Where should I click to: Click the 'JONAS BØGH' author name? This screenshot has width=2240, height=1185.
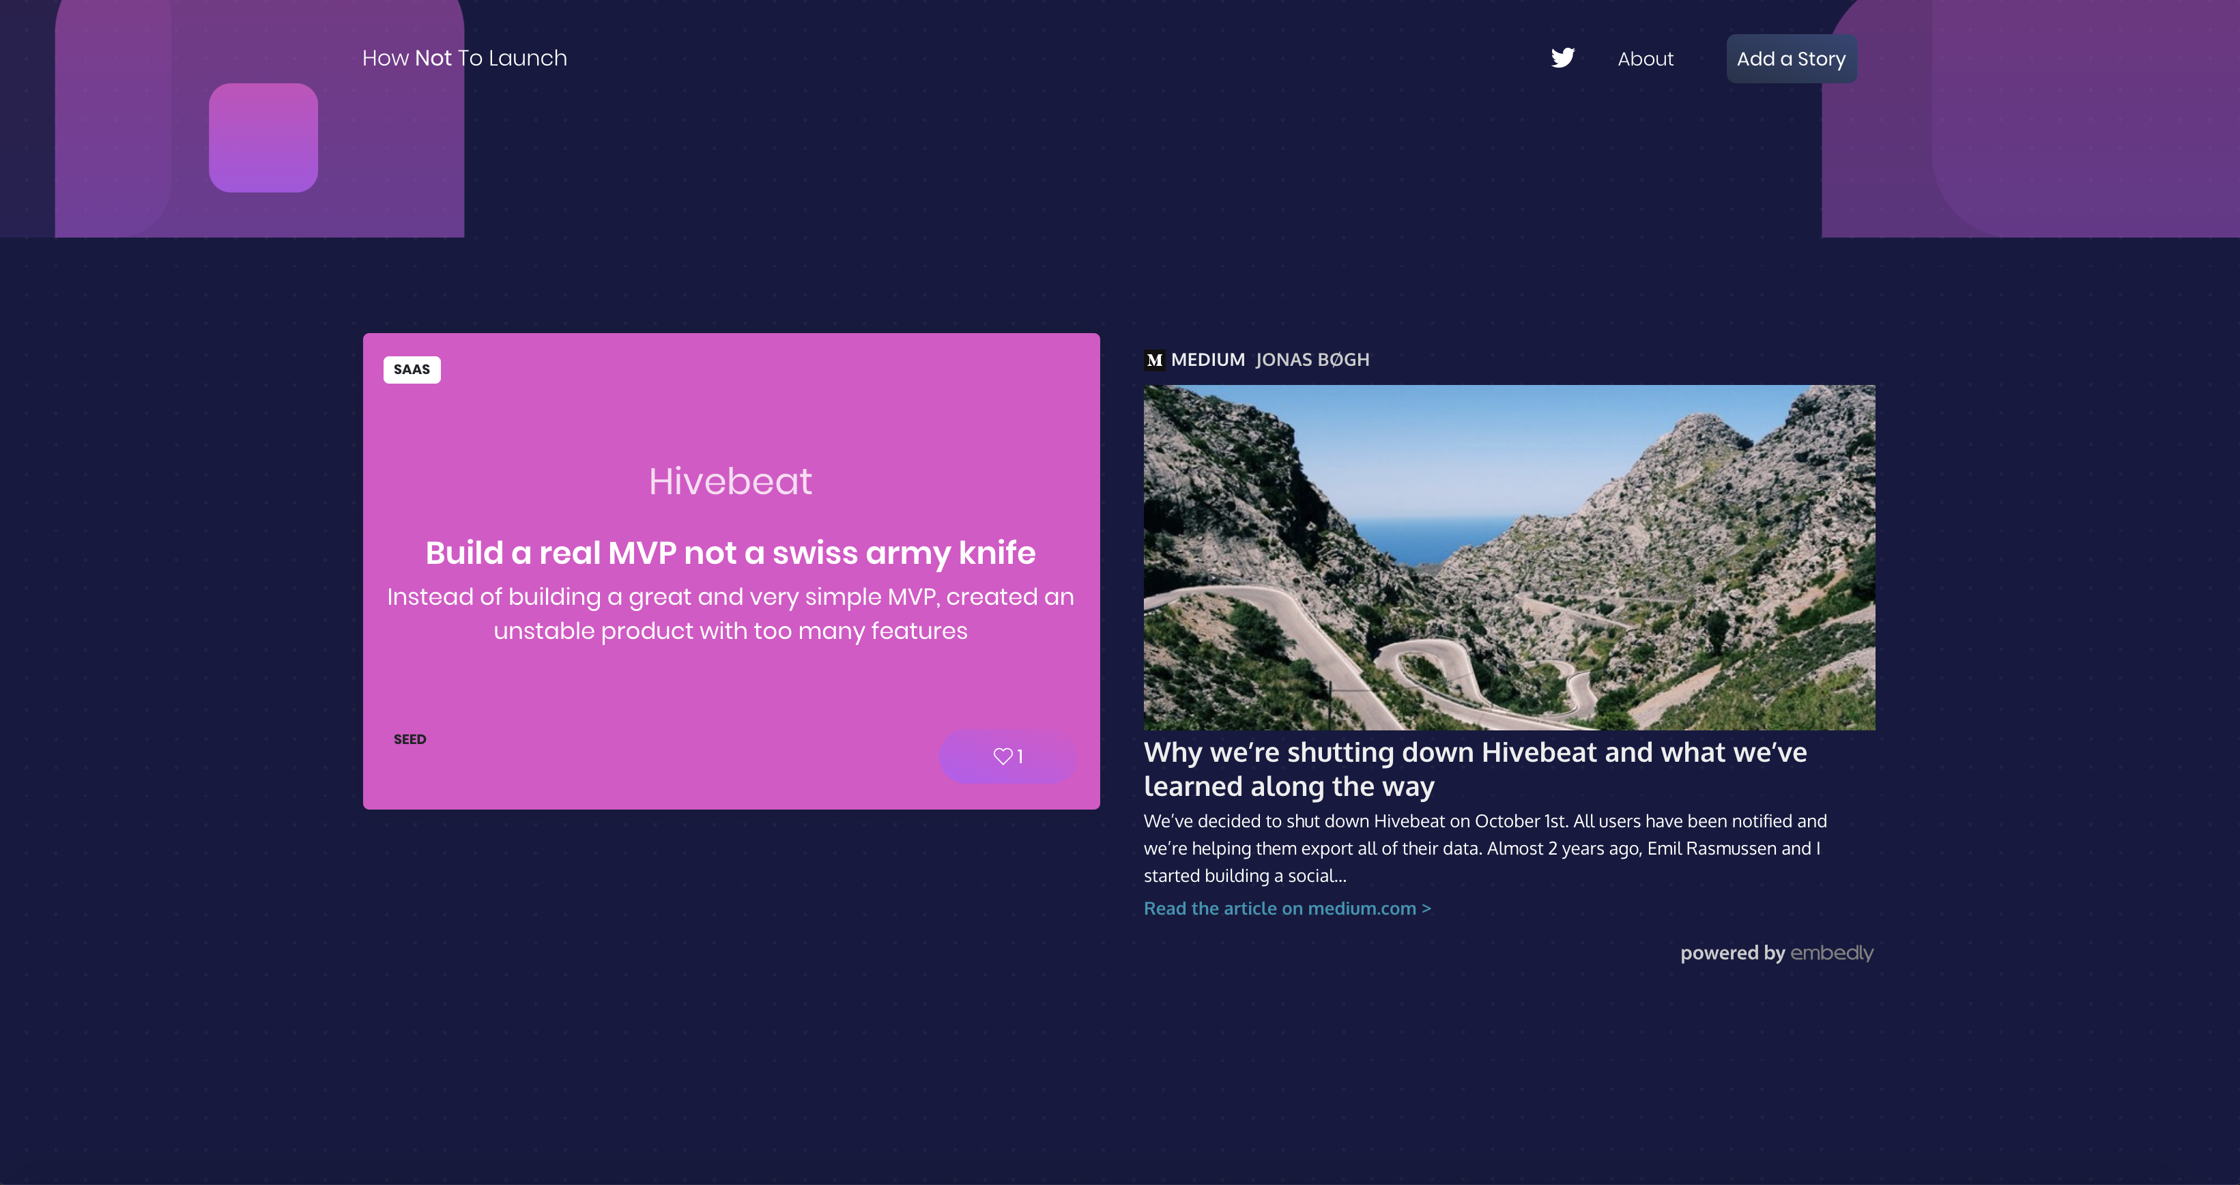tap(1312, 358)
